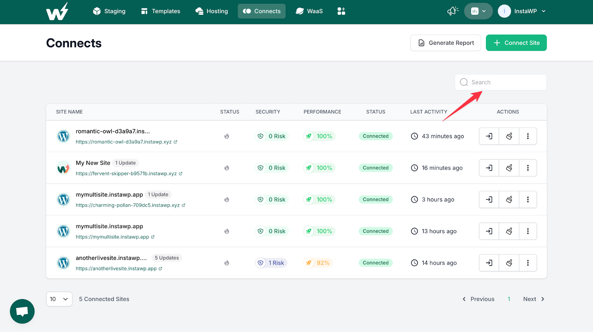The height and width of the screenshot is (332, 593).
Task: Click the romantic-owl-d3a9a7.ins... site name
Action: 113,131
